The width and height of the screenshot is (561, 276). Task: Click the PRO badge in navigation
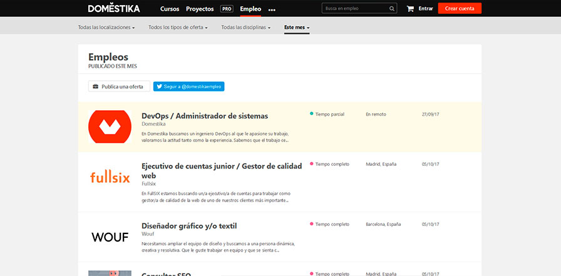point(227,9)
